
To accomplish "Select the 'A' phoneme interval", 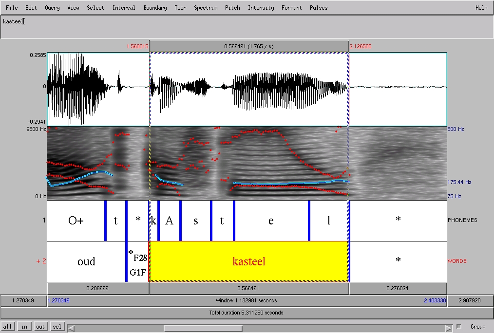I will (169, 221).
